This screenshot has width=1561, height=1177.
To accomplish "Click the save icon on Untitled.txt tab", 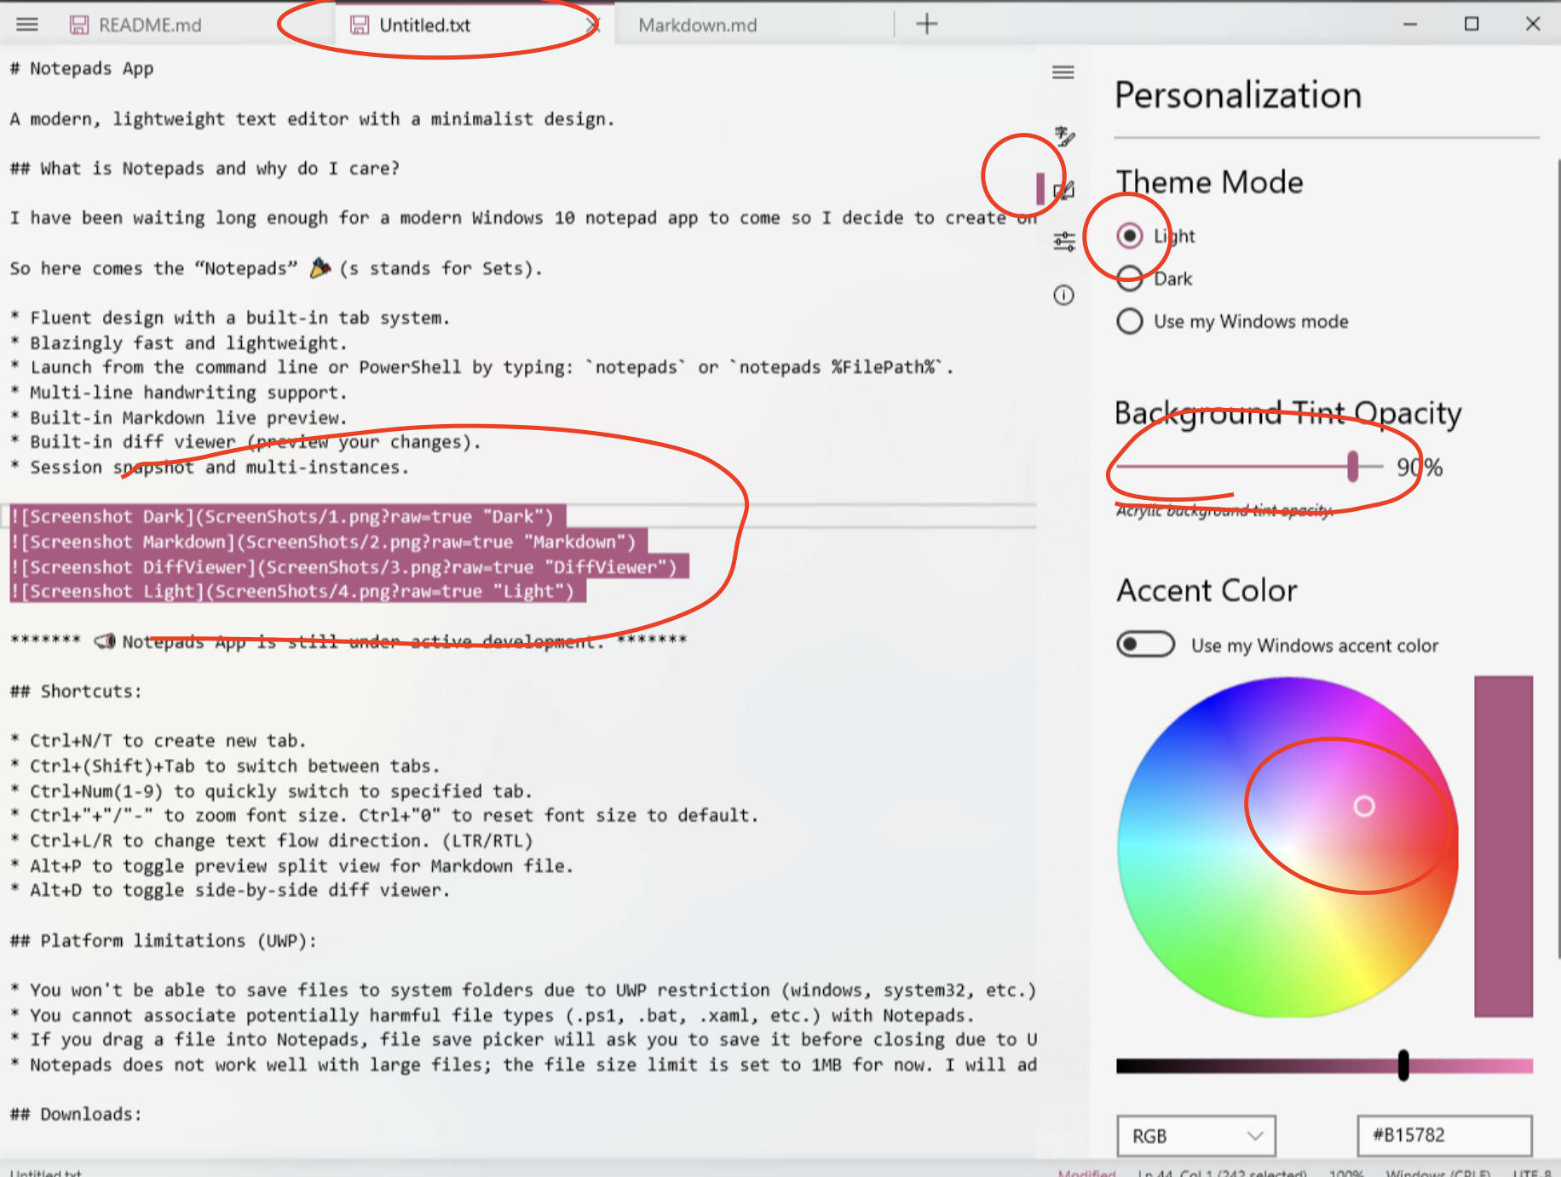I will click(360, 26).
